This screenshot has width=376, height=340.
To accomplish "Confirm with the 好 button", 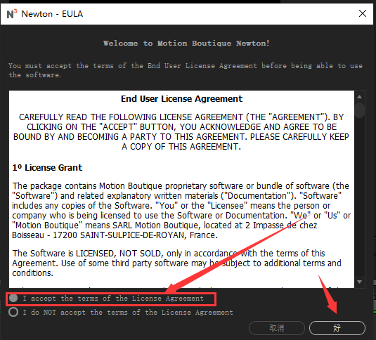I will click(337, 328).
